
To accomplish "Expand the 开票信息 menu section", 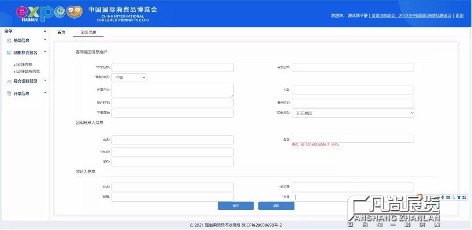I will [45, 93].
